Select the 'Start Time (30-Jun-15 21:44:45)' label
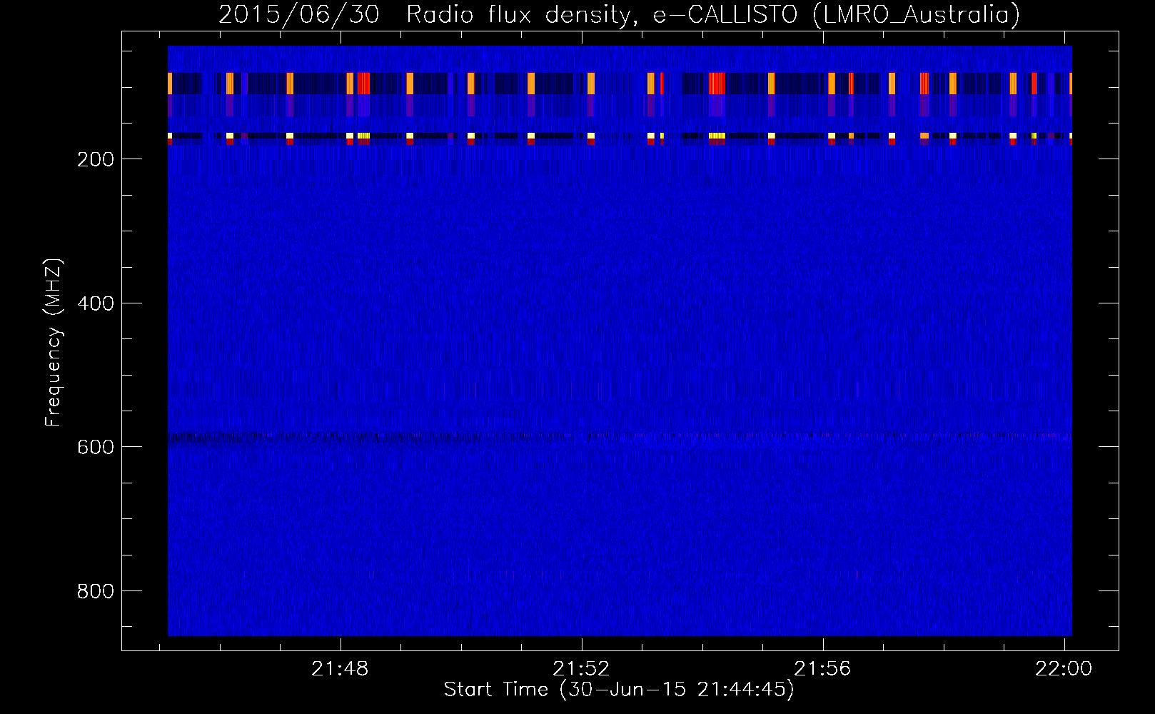The height and width of the screenshot is (714, 1155). 619,690
